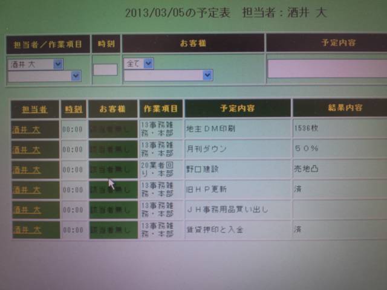Click 00:00 time cell in 賃貸押印と入金 row

[x=74, y=230]
